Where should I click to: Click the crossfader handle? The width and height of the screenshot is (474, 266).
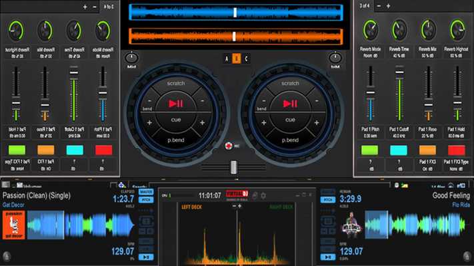tap(234, 168)
